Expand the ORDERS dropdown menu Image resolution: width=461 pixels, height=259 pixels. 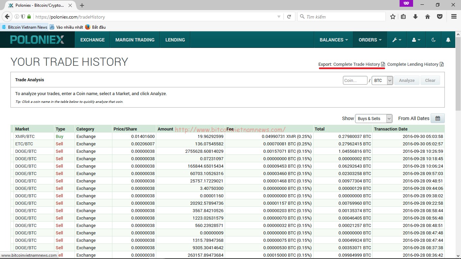point(370,40)
